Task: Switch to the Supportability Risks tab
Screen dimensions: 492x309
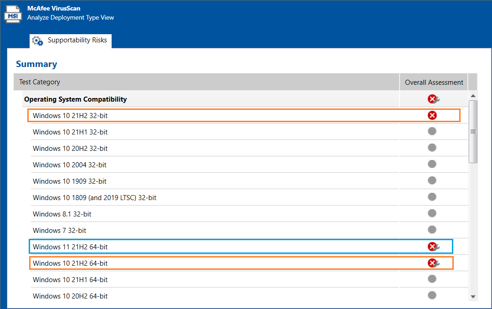Action: (77, 40)
